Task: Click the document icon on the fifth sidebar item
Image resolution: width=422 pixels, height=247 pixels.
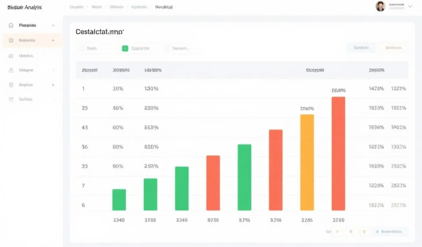Action: point(11,85)
